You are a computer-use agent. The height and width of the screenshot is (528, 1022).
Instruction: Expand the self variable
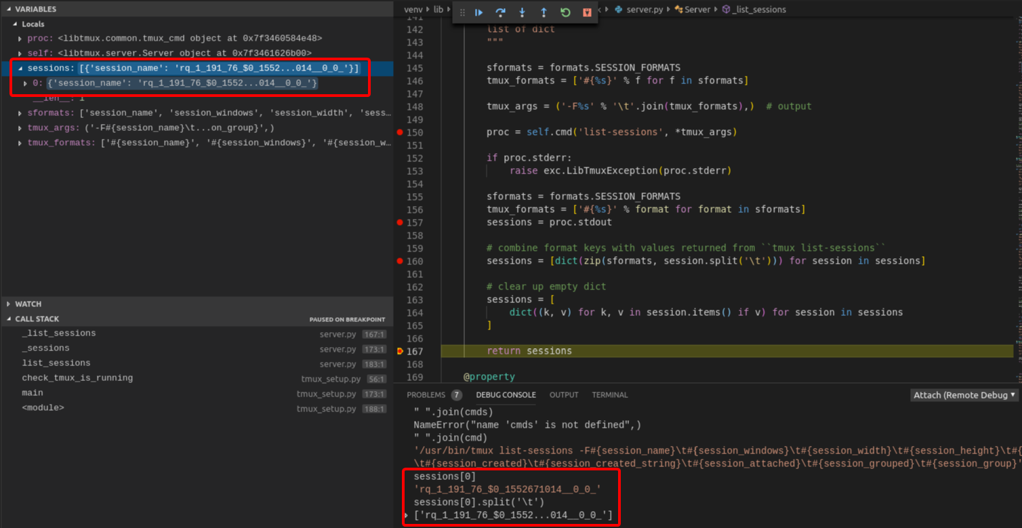click(20, 54)
